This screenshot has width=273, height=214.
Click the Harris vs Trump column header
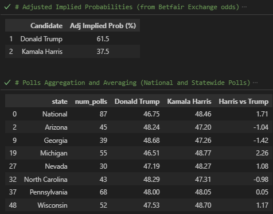pos(244,102)
